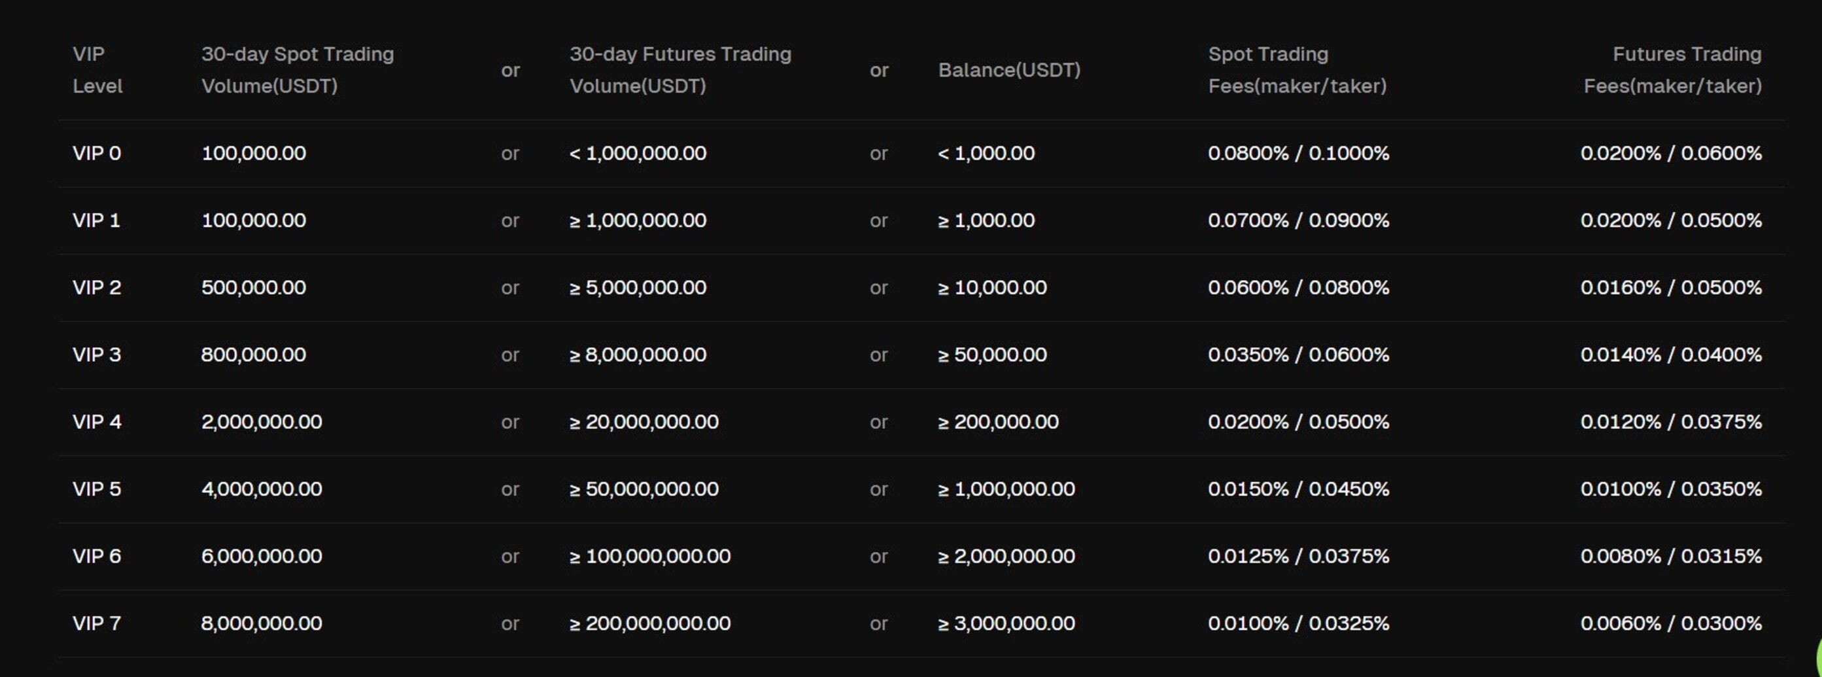
Task: Select the VIP 7 row label
Action: [x=97, y=624]
